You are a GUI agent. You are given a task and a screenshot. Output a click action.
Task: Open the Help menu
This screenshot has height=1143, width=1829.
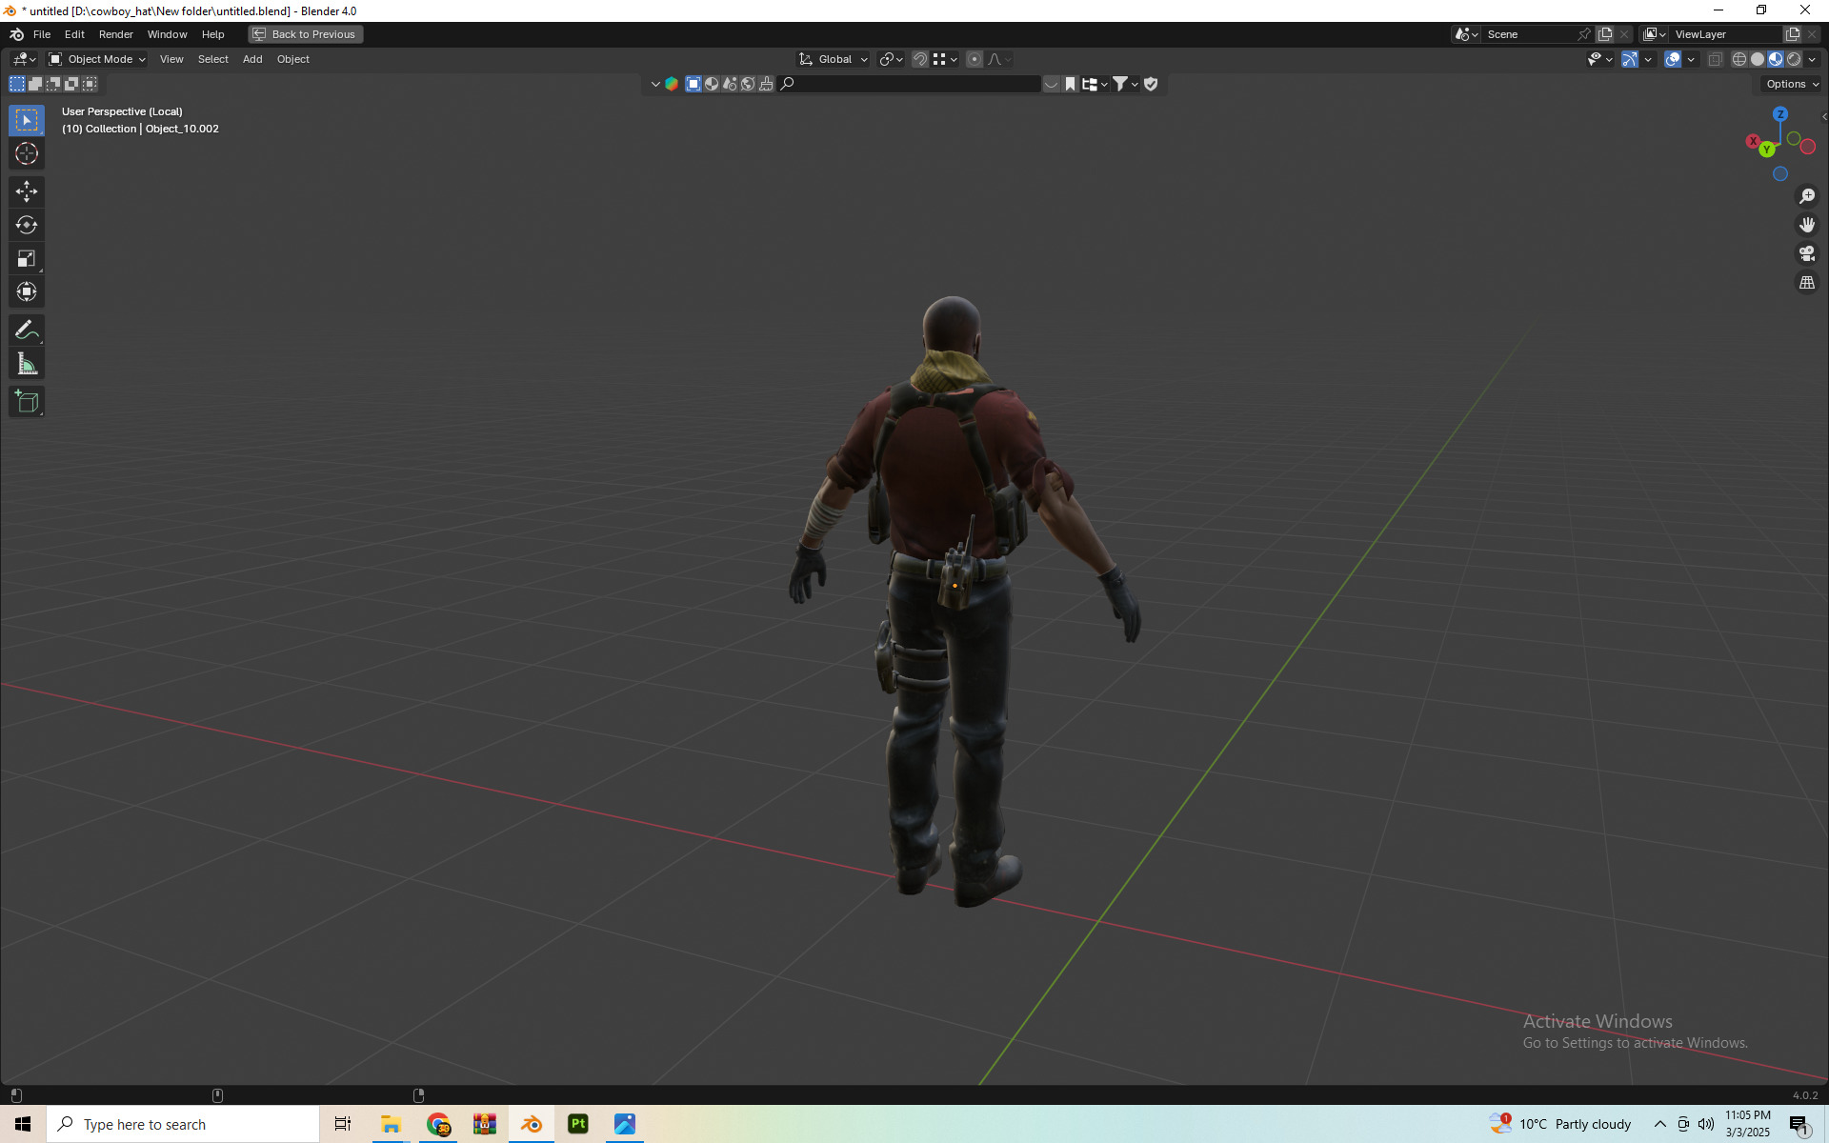point(213,34)
